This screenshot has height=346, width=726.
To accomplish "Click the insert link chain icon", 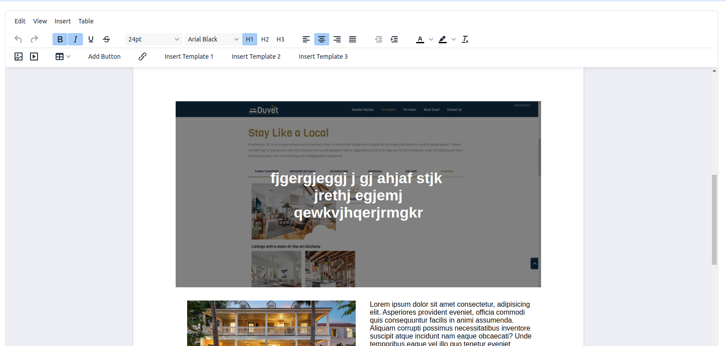I will coord(142,56).
